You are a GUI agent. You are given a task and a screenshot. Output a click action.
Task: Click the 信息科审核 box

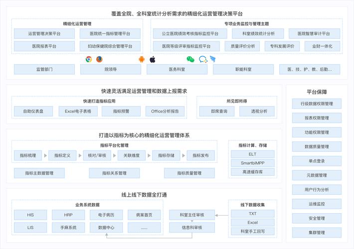[x=192, y=228]
